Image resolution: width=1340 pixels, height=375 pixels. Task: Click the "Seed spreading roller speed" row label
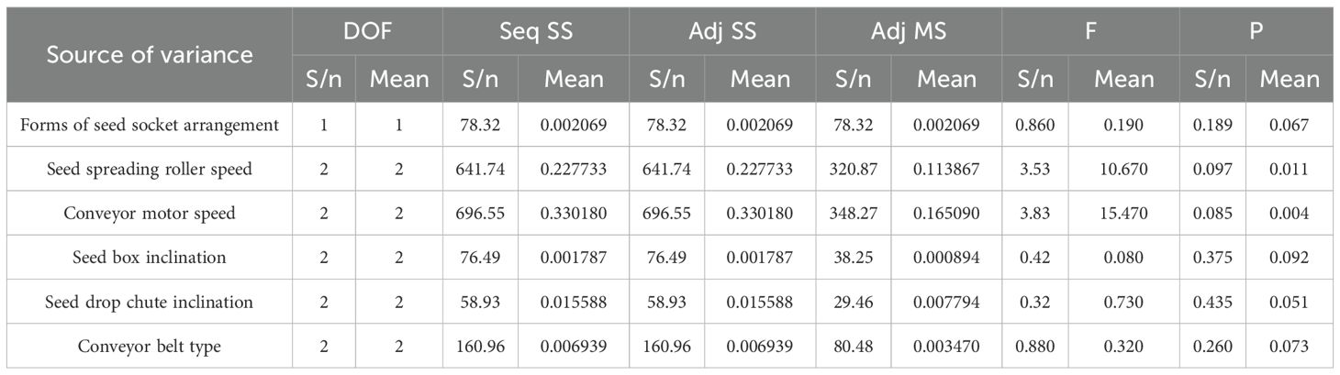[x=150, y=169]
